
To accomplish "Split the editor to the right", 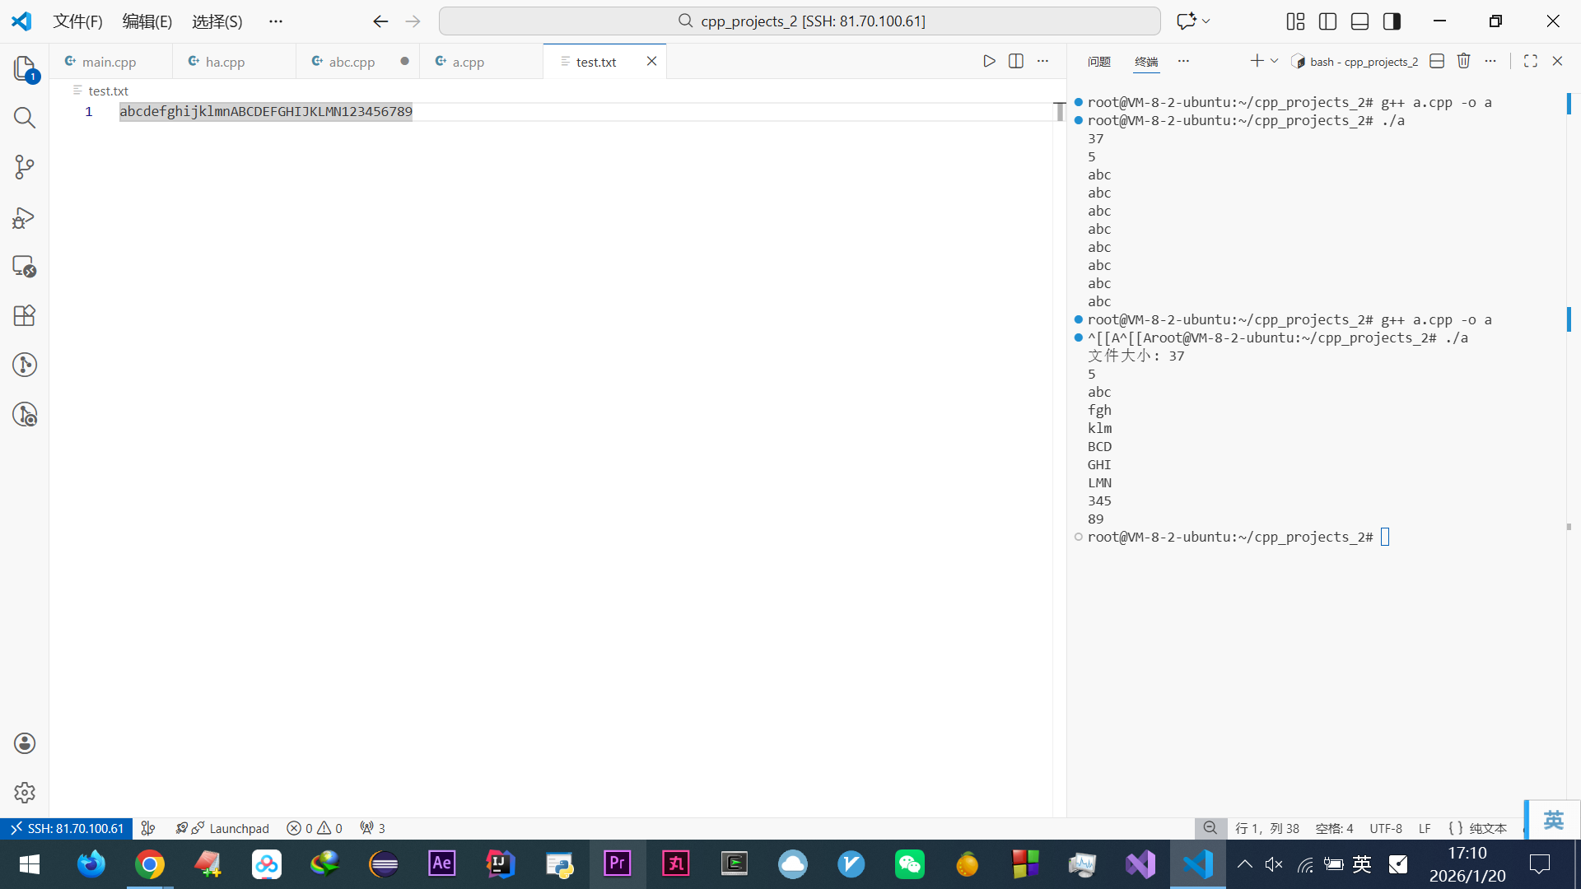I will [x=1016, y=61].
